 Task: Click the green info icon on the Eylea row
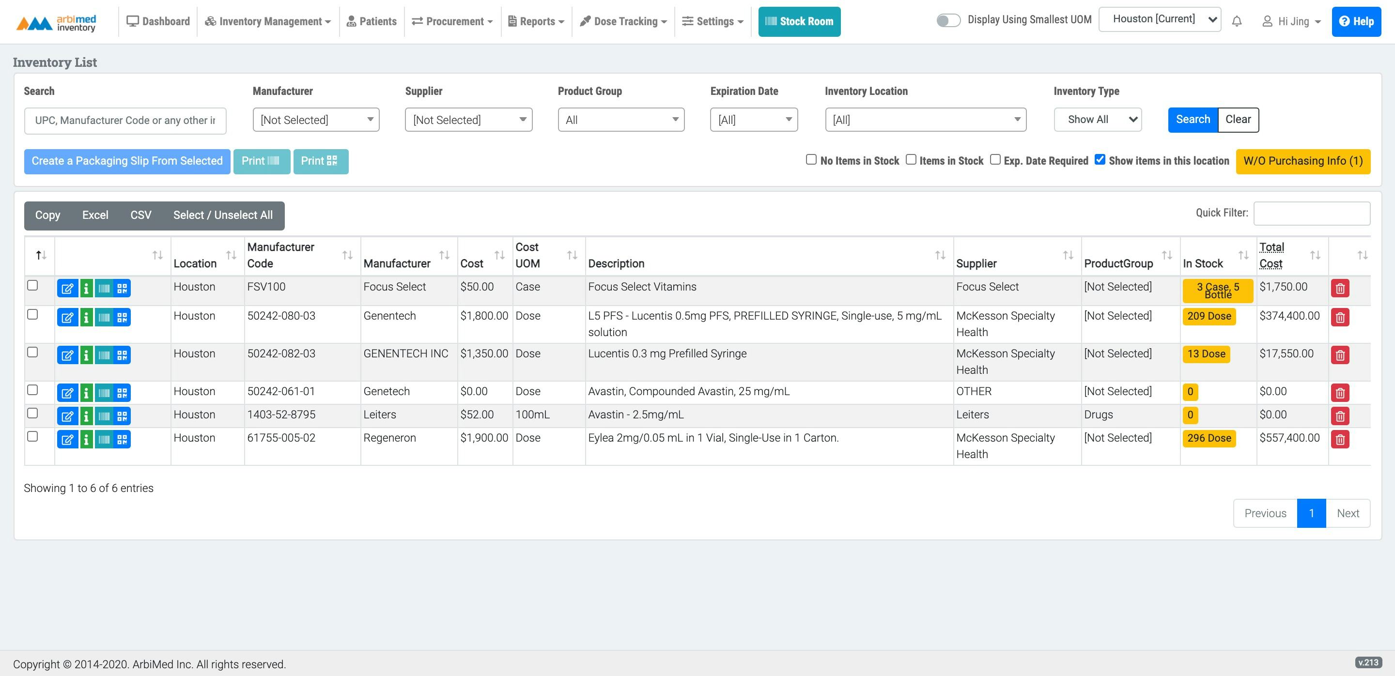(87, 439)
